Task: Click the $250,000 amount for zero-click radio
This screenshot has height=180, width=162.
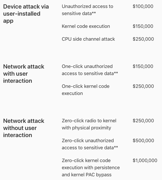Action: pos(143,121)
